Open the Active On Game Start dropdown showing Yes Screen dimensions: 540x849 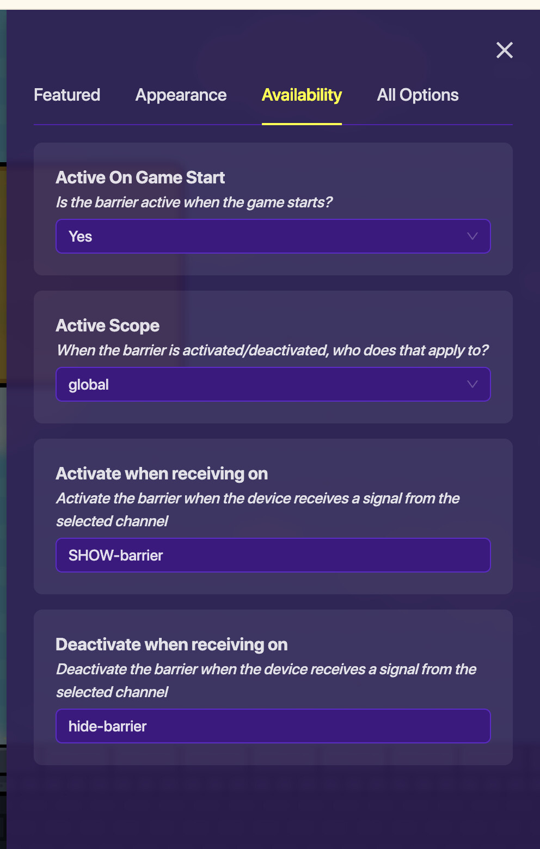click(261, 237)
